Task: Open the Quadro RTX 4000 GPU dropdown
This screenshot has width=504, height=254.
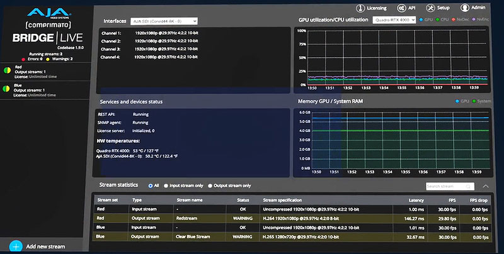Action: (394, 20)
